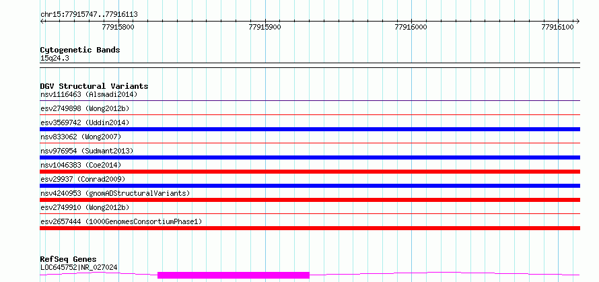Click ruler tick label 77915800
The height and width of the screenshot is (282, 599).
tap(118, 27)
